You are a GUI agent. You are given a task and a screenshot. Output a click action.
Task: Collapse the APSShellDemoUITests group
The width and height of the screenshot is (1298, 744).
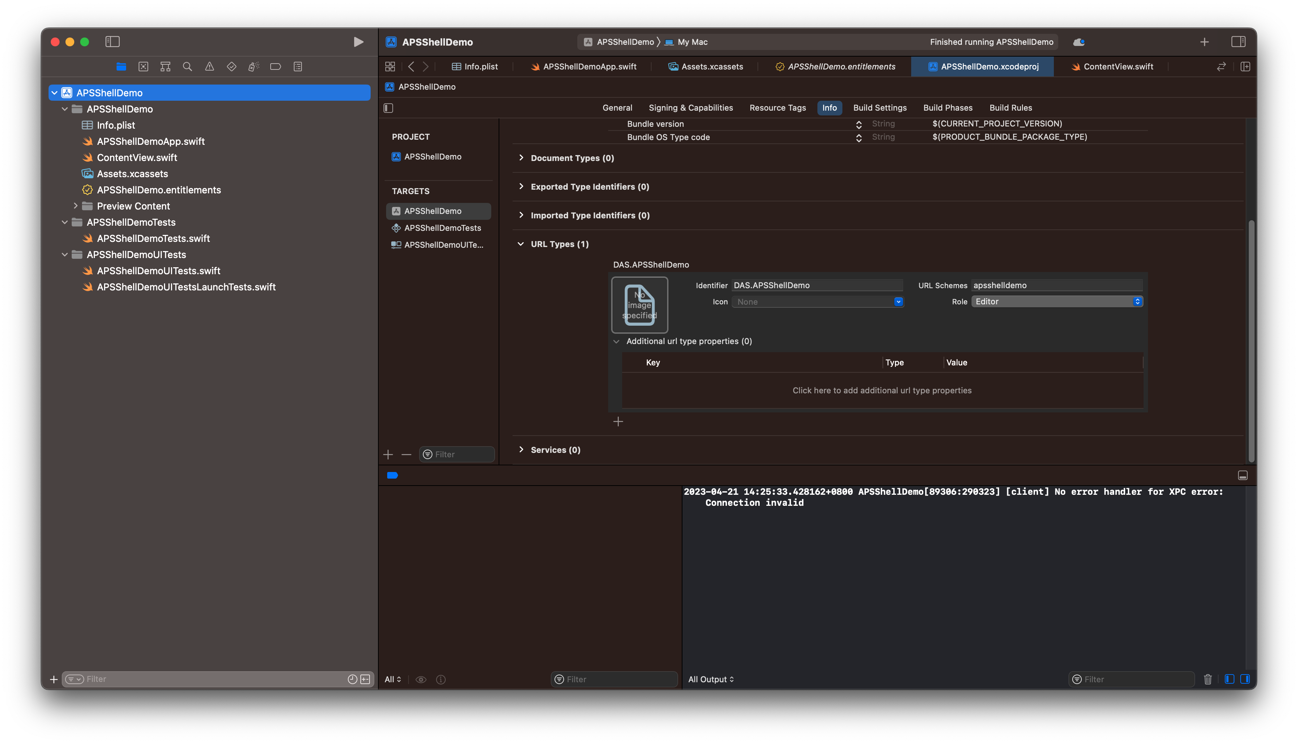tap(65, 254)
